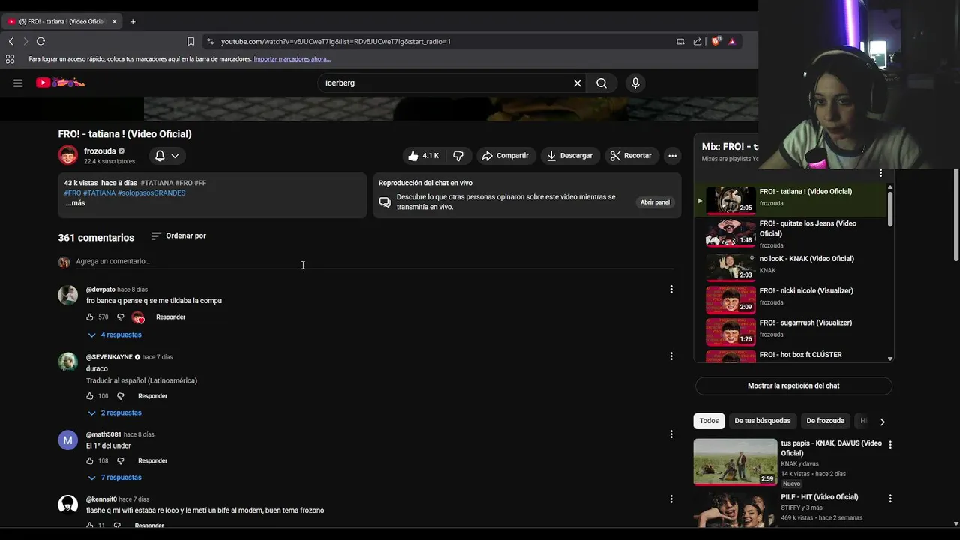Image resolution: width=960 pixels, height=540 pixels.
Task: Open the @math5081 user avatar
Action: point(68,440)
